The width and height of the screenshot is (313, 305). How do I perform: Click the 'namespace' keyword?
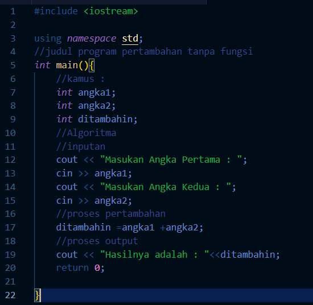point(92,39)
